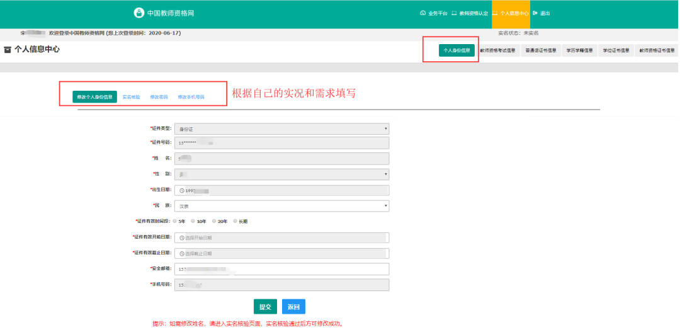Click the 退出 logout icon
Viewport: 680px width, 332px height.
point(535,13)
